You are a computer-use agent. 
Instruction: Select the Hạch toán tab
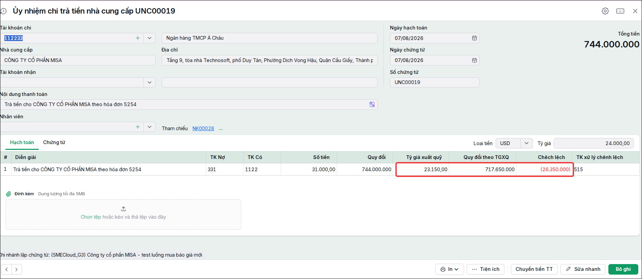point(22,142)
